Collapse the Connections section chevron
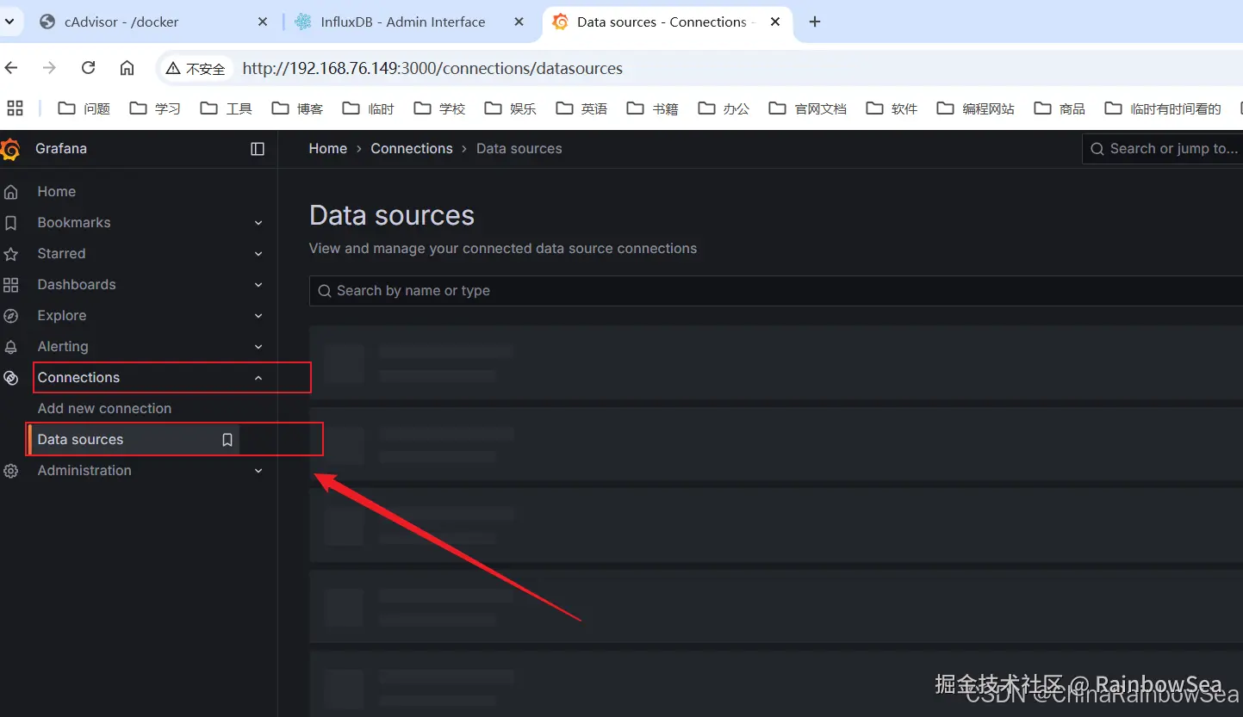 click(x=258, y=378)
